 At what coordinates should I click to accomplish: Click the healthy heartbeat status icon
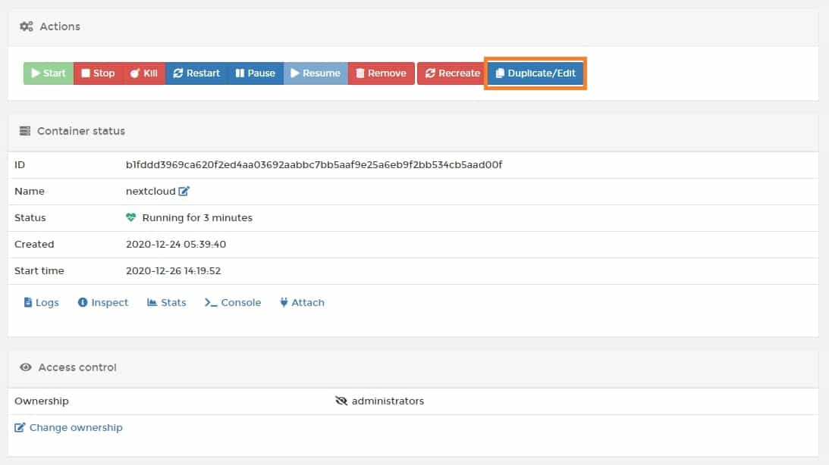(130, 217)
